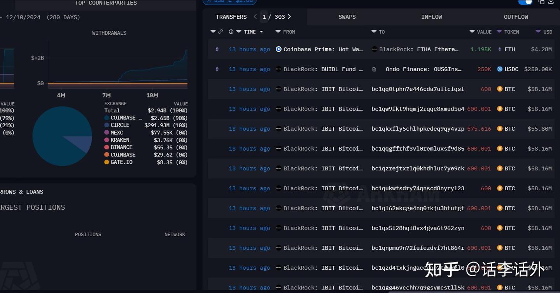Click the Ethereum chain icon on the Coinbase Prime row
The height and width of the screenshot is (293, 560).
(217, 49)
